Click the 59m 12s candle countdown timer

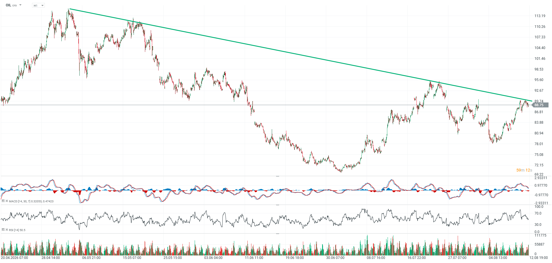[x=524, y=170]
